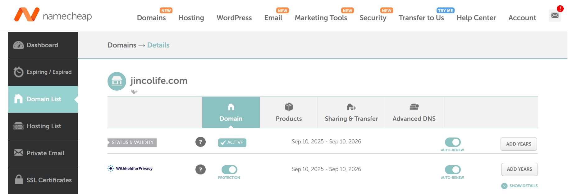Click the Dashboard gauge icon
This screenshot has width=568, height=194.
point(18,45)
